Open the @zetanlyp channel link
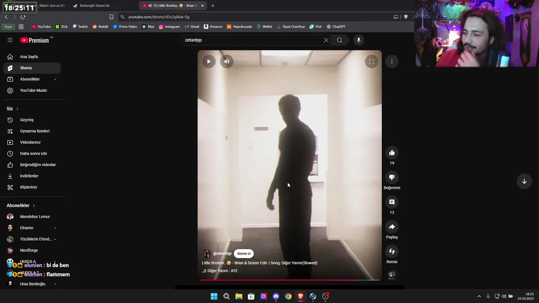Image resolution: width=539 pixels, height=303 pixels. pos(222,253)
